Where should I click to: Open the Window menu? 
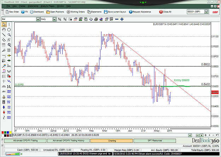coord(60,6)
